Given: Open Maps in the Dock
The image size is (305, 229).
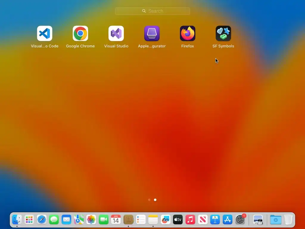Looking at the screenshot, I should pos(79,220).
